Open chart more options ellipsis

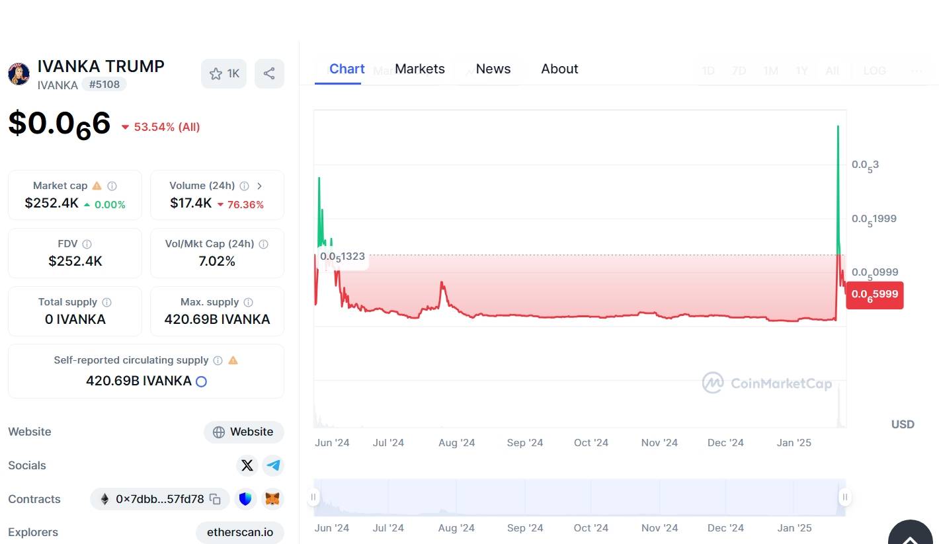(x=917, y=71)
